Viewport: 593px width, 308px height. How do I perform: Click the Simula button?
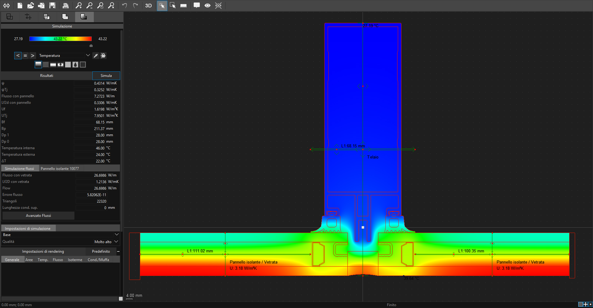point(106,76)
